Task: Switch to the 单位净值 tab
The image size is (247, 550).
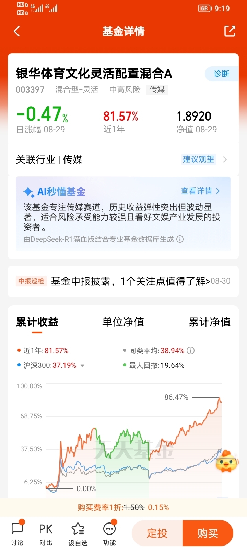Action: click(123, 322)
